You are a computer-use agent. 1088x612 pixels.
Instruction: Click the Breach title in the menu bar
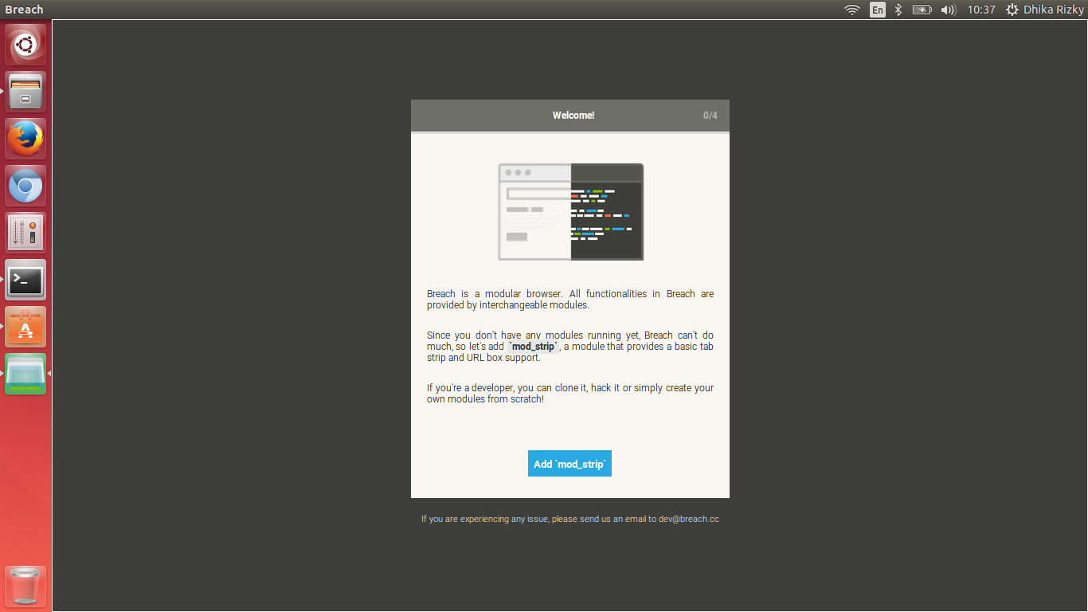pos(24,10)
